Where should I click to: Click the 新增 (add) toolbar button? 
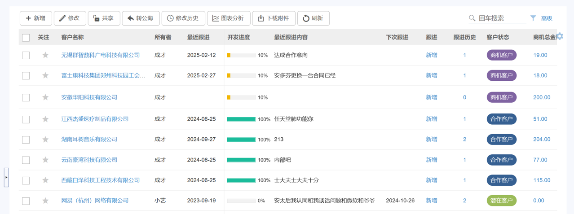pyautogui.click(x=35, y=18)
